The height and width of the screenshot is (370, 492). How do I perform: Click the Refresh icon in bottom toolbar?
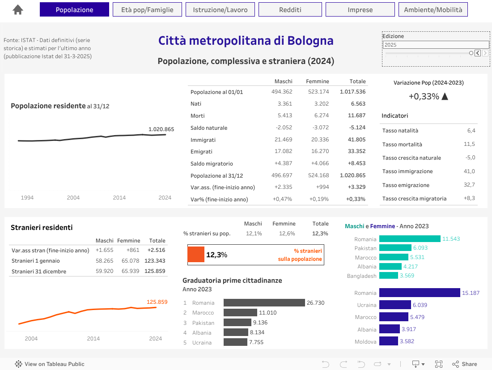point(378,364)
